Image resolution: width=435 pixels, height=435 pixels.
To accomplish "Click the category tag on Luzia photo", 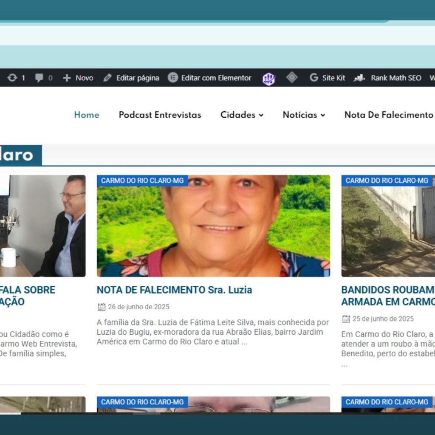I will point(142,181).
